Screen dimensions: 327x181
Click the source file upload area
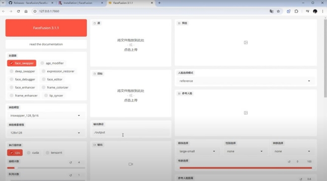(131, 45)
